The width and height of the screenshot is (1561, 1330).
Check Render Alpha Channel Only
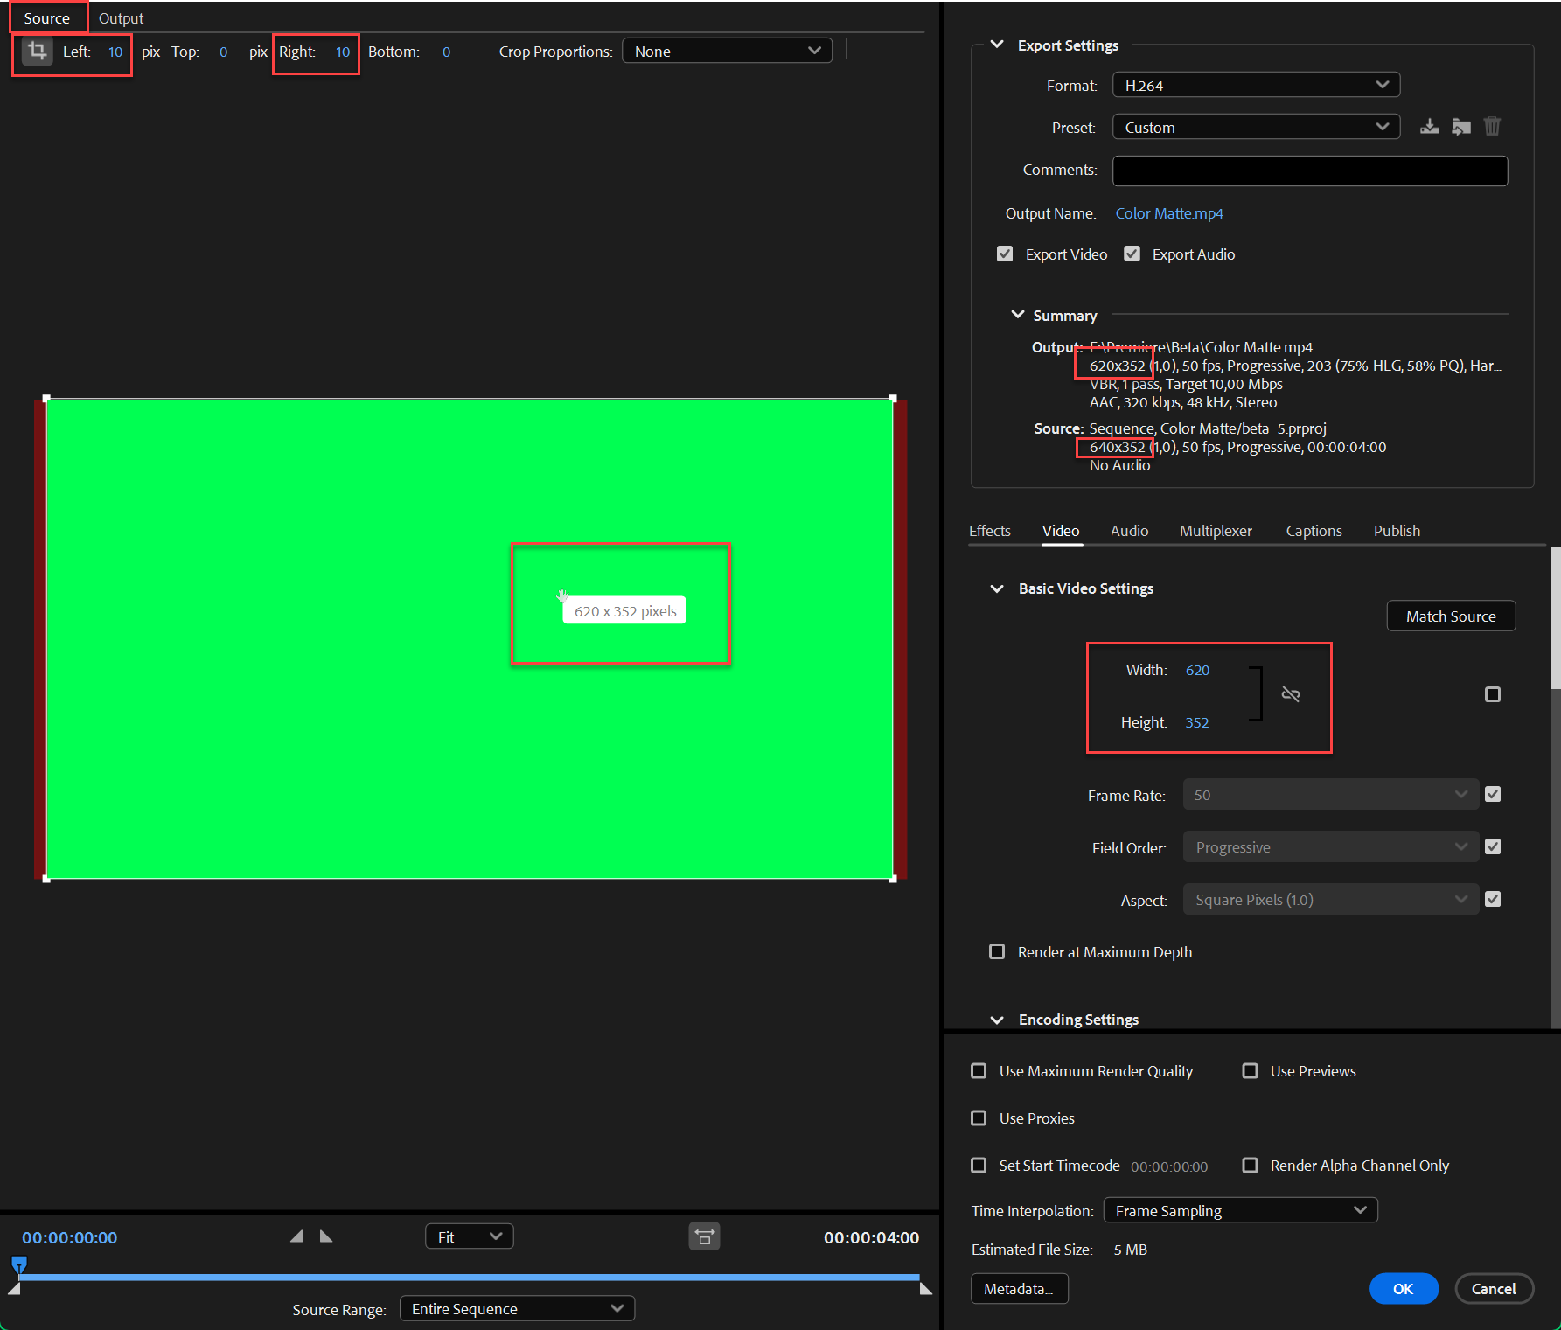click(x=1251, y=1165)
